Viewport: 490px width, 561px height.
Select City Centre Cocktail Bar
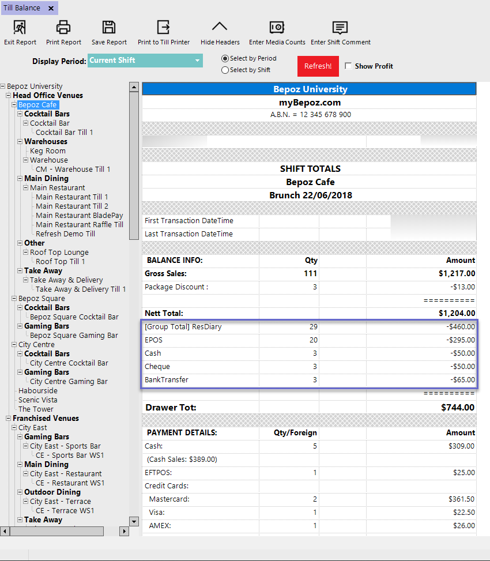point(69,363)
